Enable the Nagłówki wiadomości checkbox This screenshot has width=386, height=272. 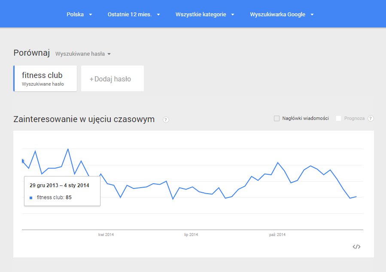pos(277,119)
